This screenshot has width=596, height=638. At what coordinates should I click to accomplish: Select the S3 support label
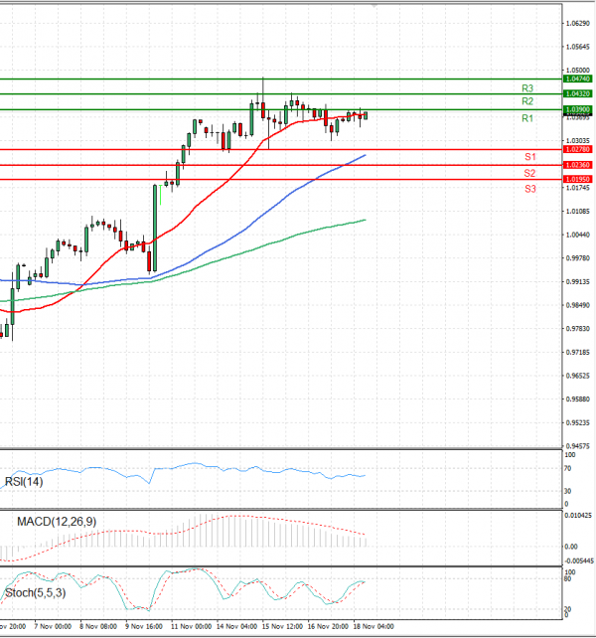(x=530, y=189)
